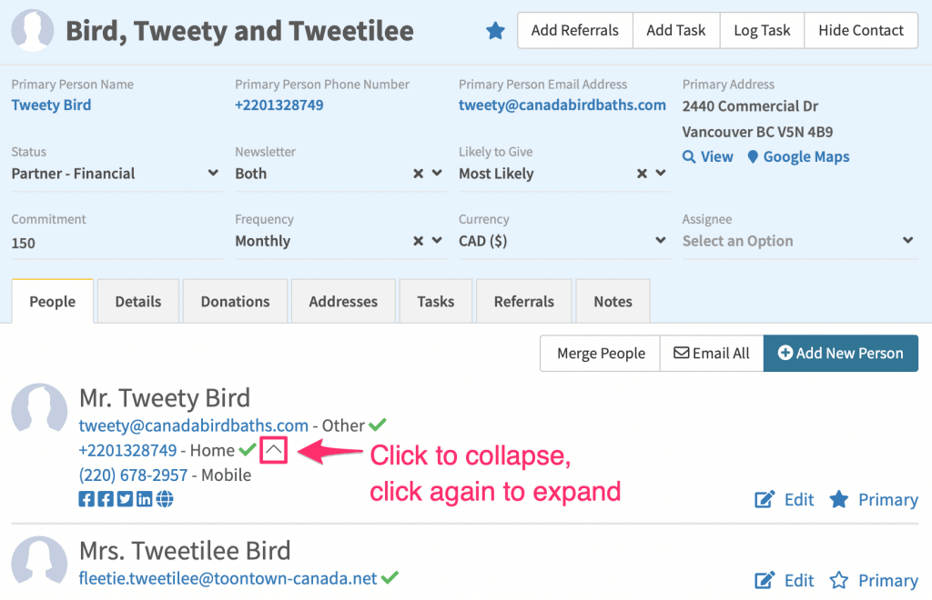The height and width of the screenshot is (600, 932).
Task: Click the blue star next to contact name
Action: pos(495,30)
